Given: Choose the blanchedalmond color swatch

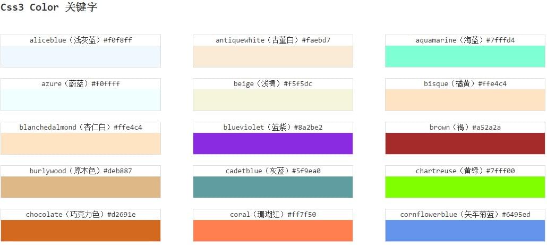Looking at the screenshot, I should click(x=81, y=143).
